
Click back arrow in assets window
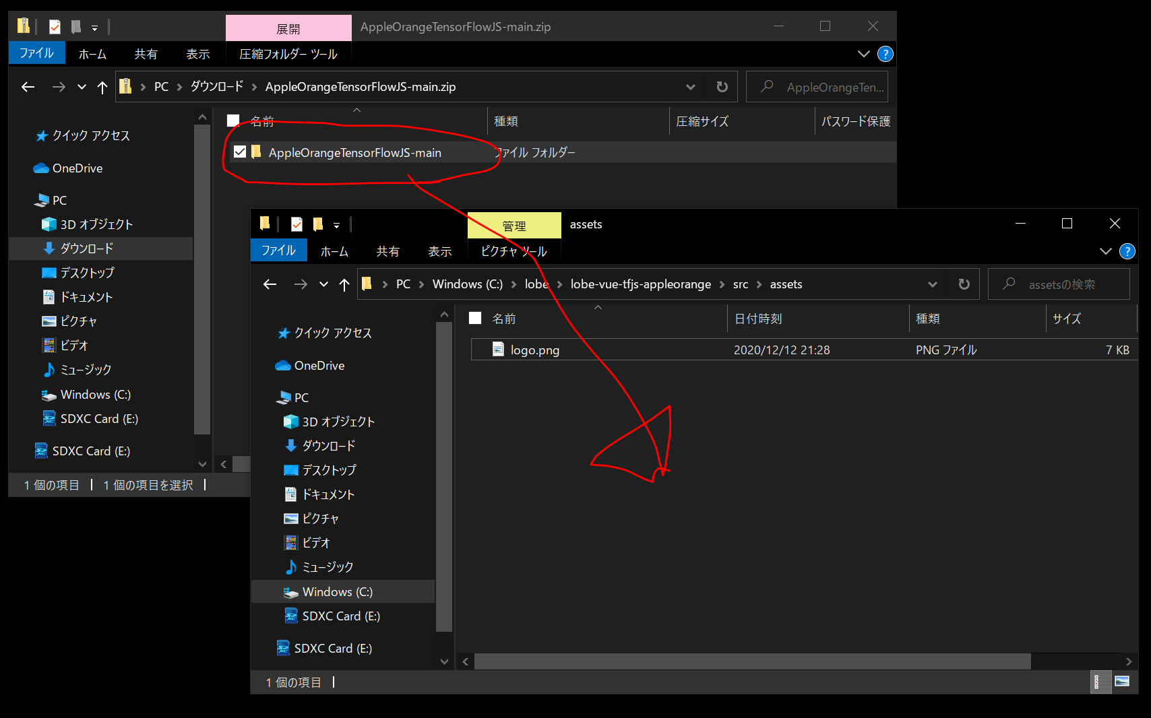(x=270, y=284)
